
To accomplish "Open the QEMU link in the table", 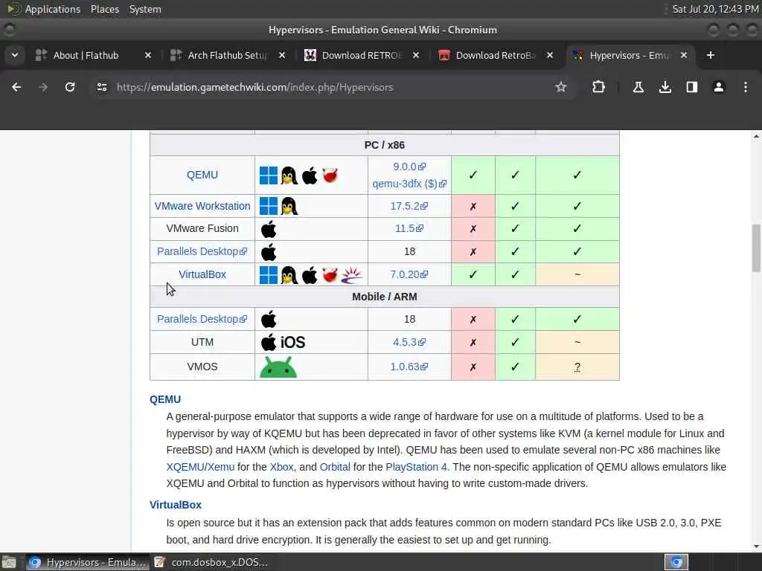I will (202, 175).
